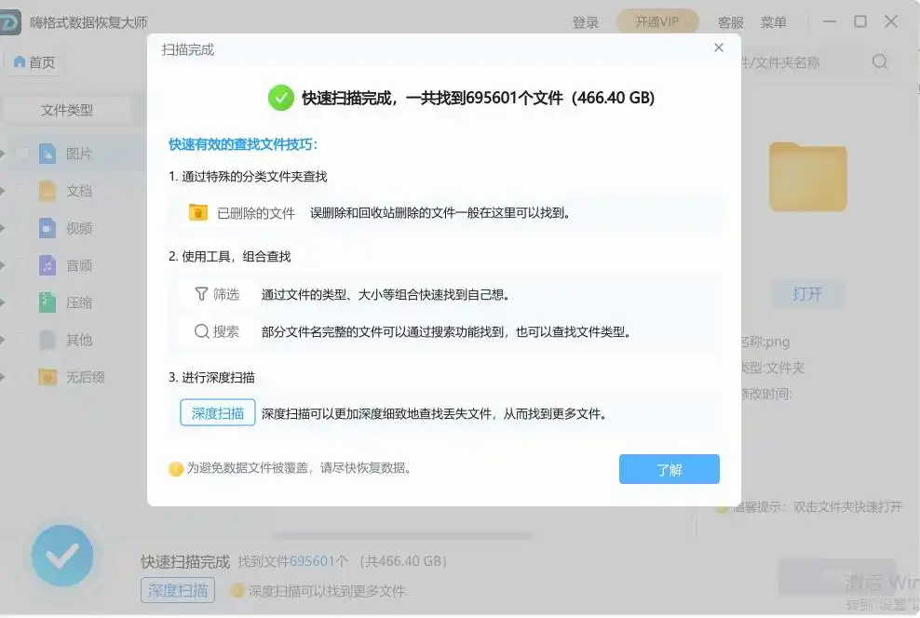Image resolution: width=920 pixels, height=618 pixels.
Task: Select the 视频 (Videos) category icon
Action: click(x=48, y=227)
